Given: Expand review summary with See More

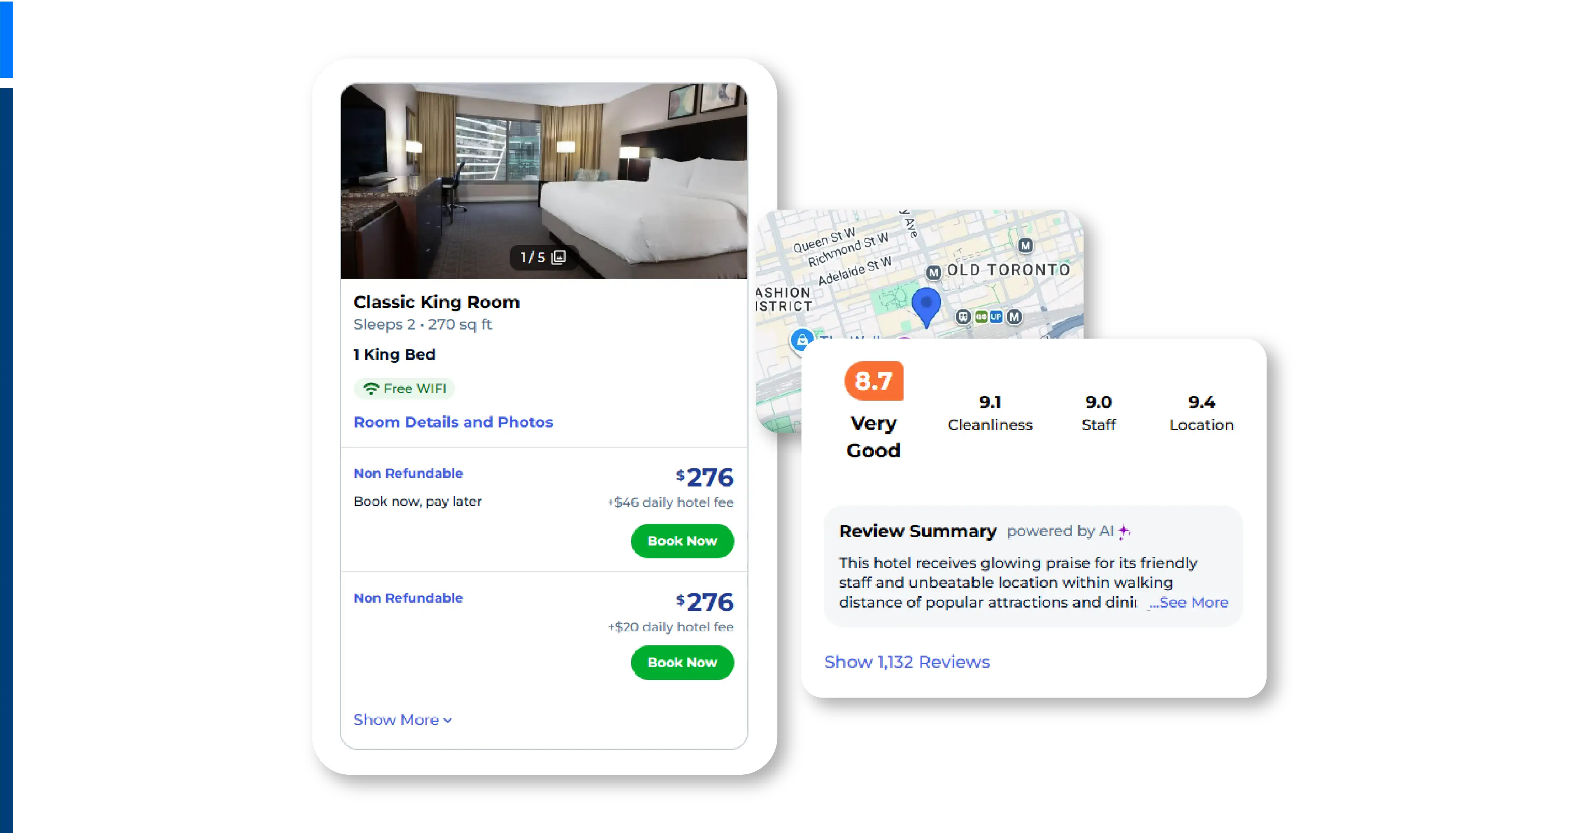Looking at the screenshot, I should tap(1189, 603).
